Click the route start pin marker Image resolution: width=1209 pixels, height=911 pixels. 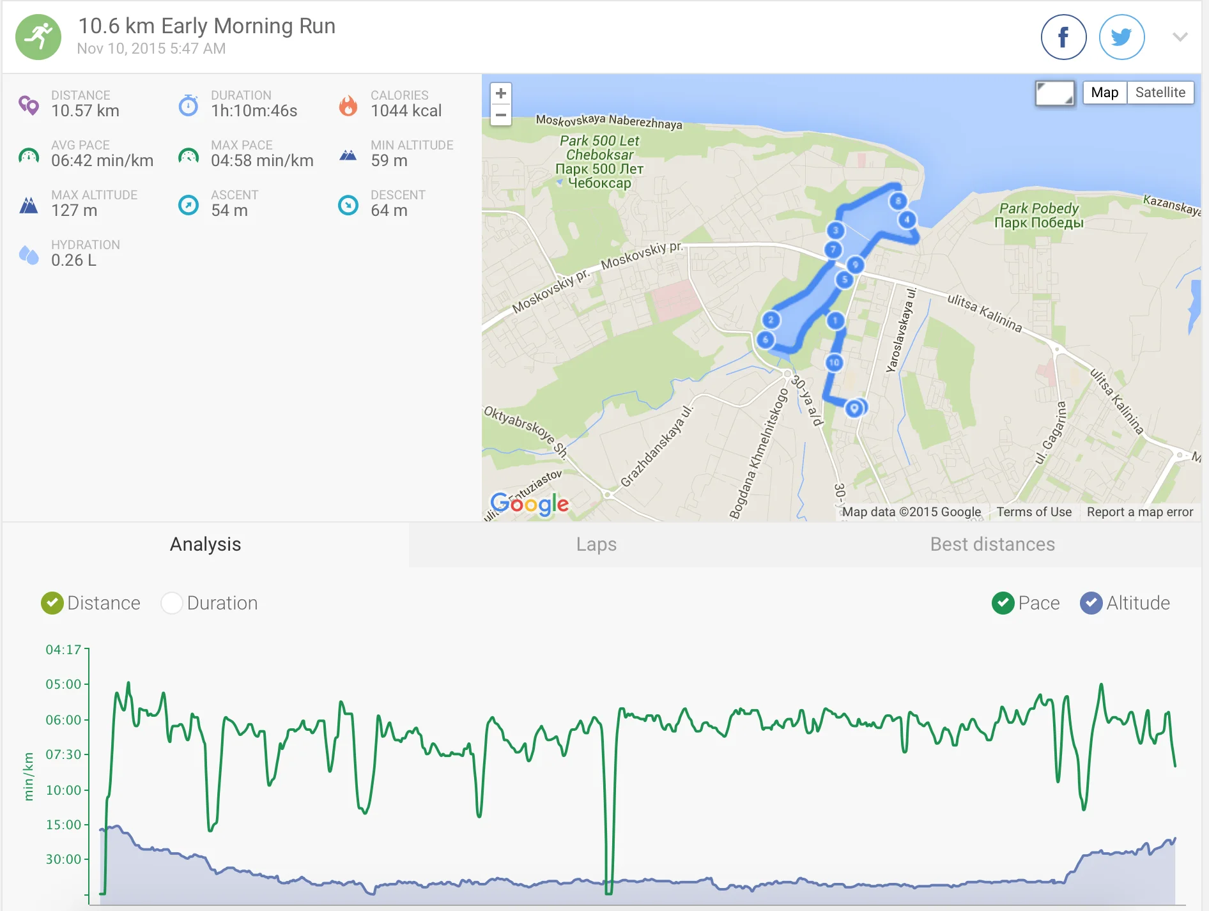click(x=854, y=408)
